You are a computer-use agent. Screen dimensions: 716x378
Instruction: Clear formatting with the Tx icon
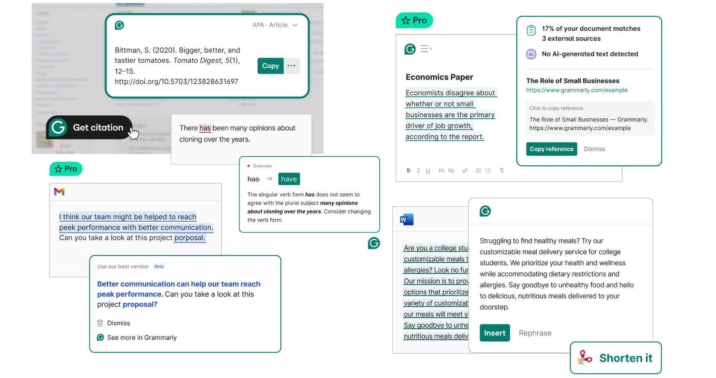(502, 171)
